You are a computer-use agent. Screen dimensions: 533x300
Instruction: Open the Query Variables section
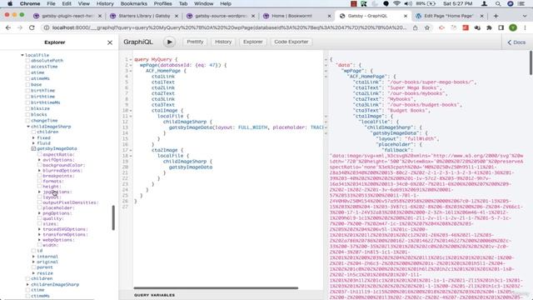tap(154, 295)
